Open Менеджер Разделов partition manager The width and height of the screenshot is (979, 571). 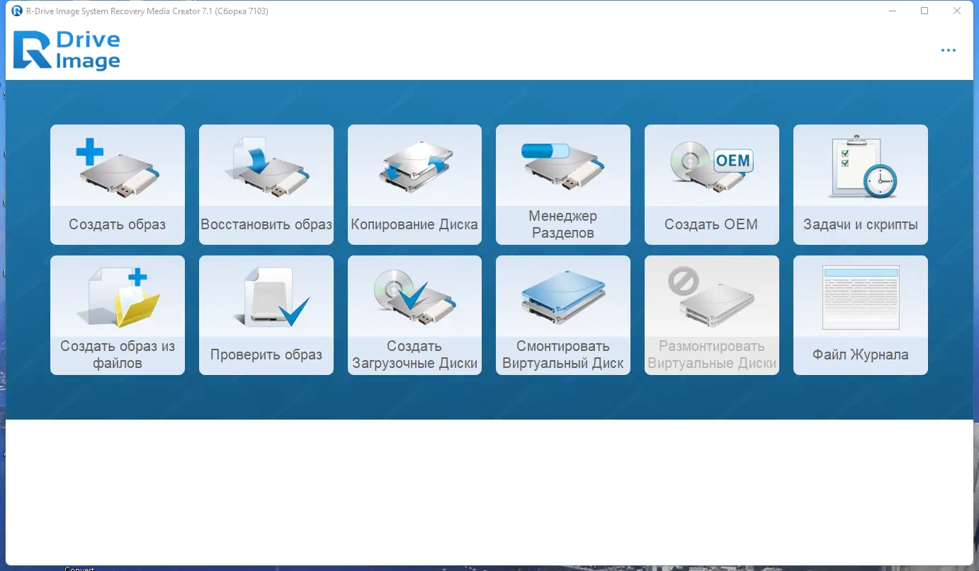563,185
